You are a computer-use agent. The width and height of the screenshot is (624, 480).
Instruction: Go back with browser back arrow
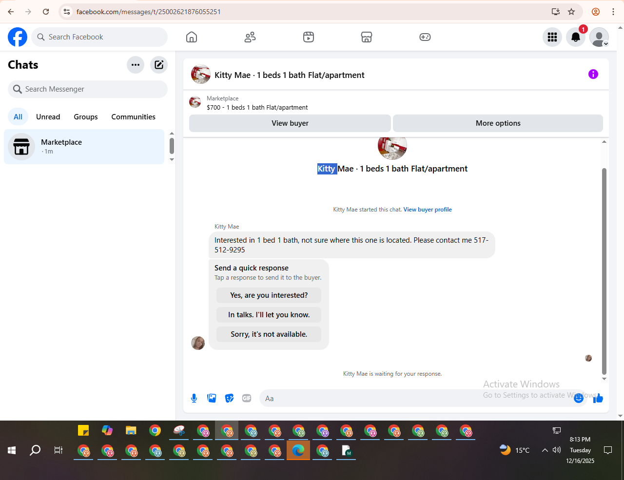[x=11, y=12]
